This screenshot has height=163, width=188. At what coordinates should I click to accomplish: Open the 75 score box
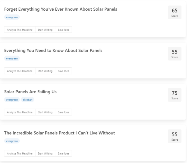[x=175, y=95]
